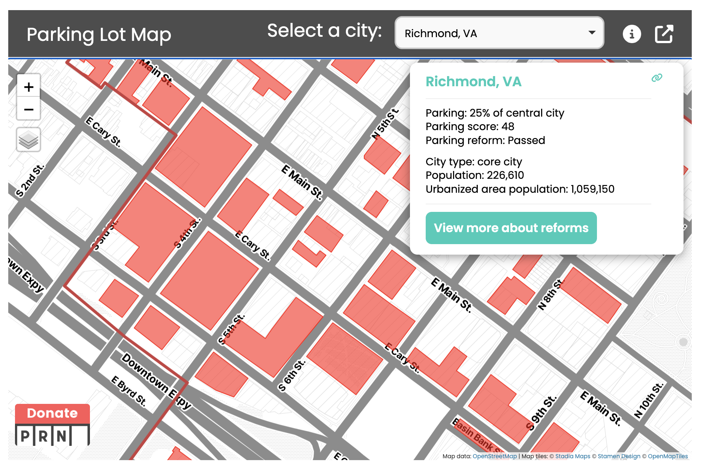Open the OpenStreetMap attribution link
Screen dimensions: 706x465
[x=494, y=456]
